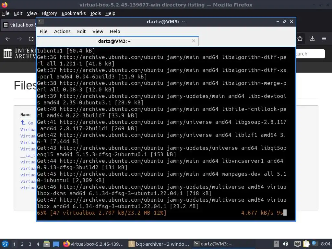The image size is (332, 249).
Task: Select the virtual-box Firefox tab
Action: 18,25
